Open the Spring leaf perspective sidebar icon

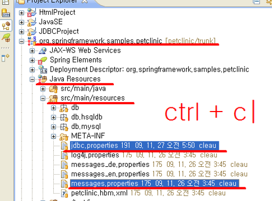tap(6, 37)
